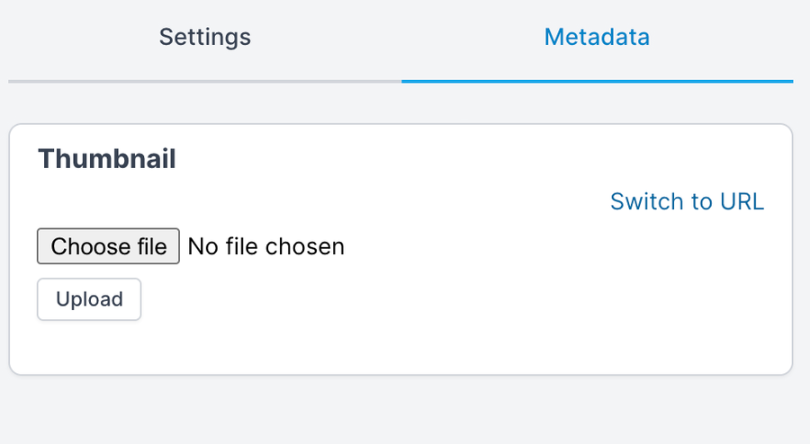Use the URL option for thumbnail
The height and width of the screenshot is (444, 810).
click(x=687, y=201)
